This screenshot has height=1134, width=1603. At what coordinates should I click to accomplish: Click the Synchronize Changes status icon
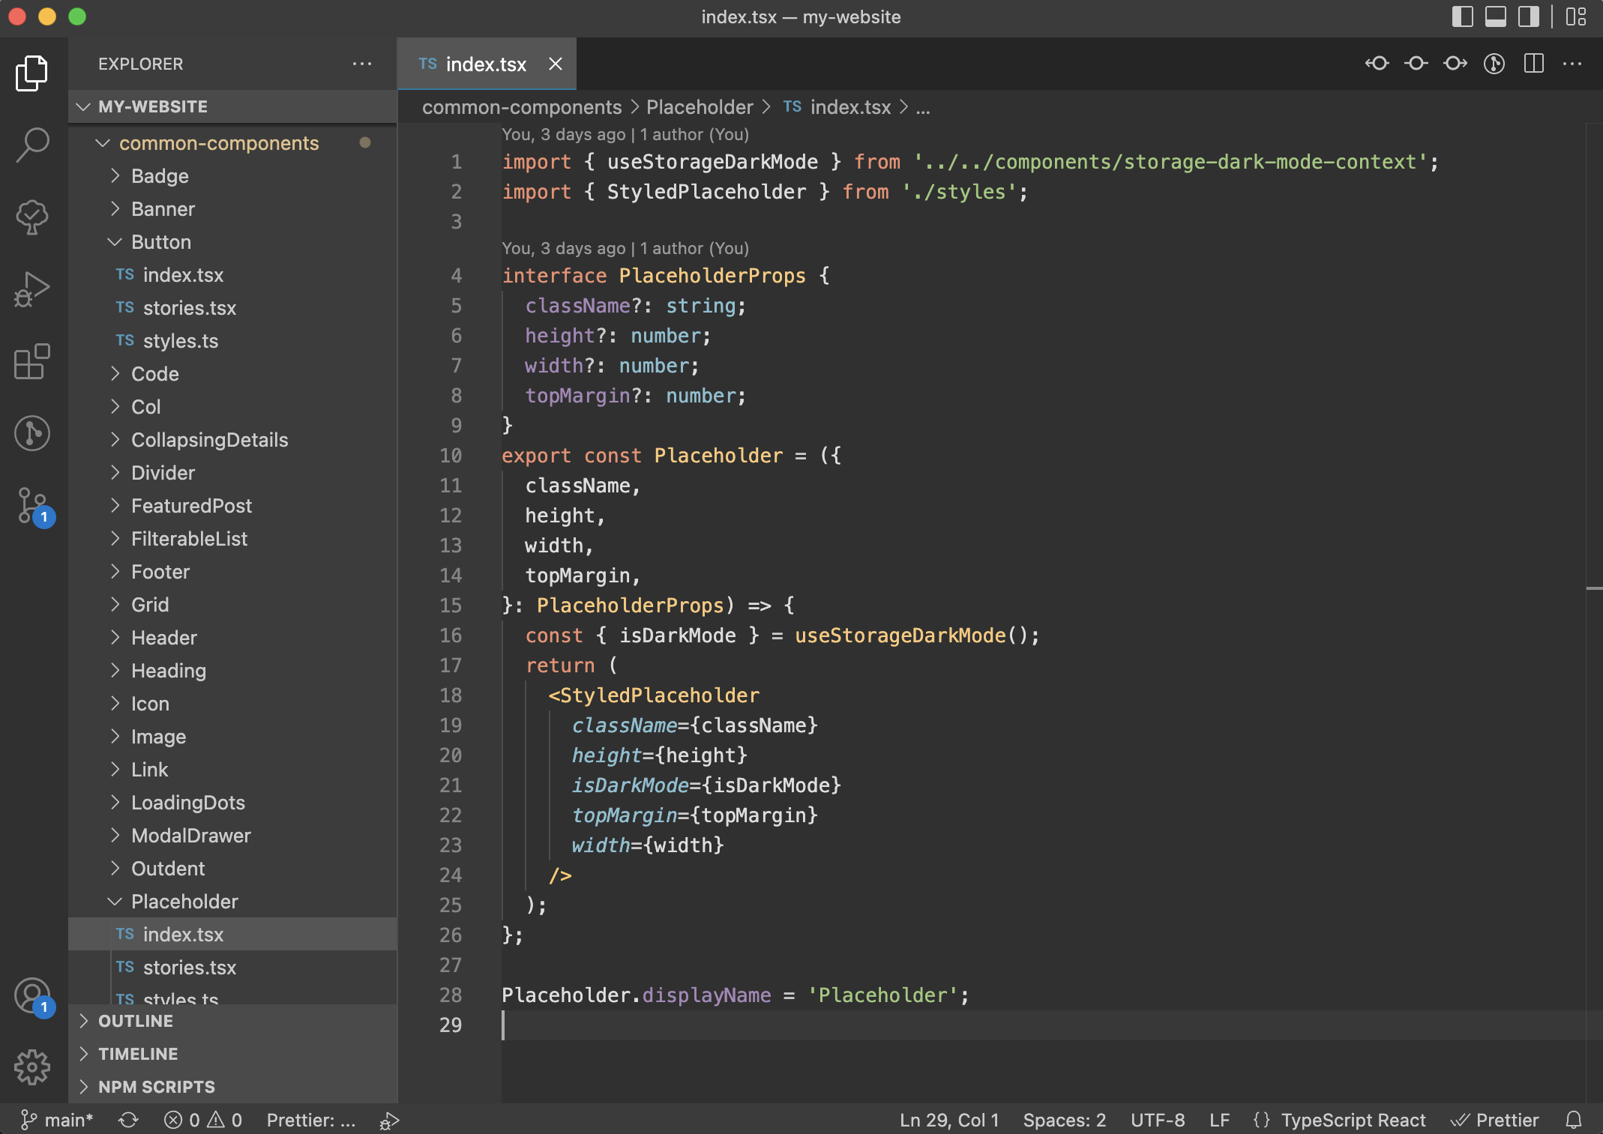(128, 1120)
